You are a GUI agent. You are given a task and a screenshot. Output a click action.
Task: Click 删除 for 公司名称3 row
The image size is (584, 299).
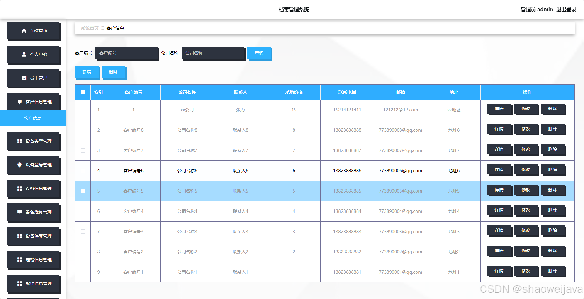553,231
